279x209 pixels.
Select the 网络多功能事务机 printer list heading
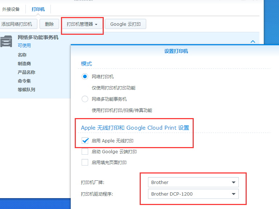click(x=38, y=37)
